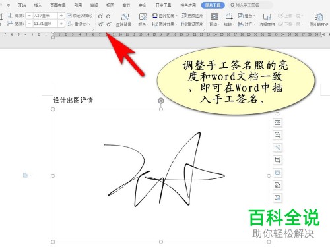The image size is (330, 247).
Task: Click the height field showing 7.29厘米
Action: pyautogui.click(x=45, y=16)
